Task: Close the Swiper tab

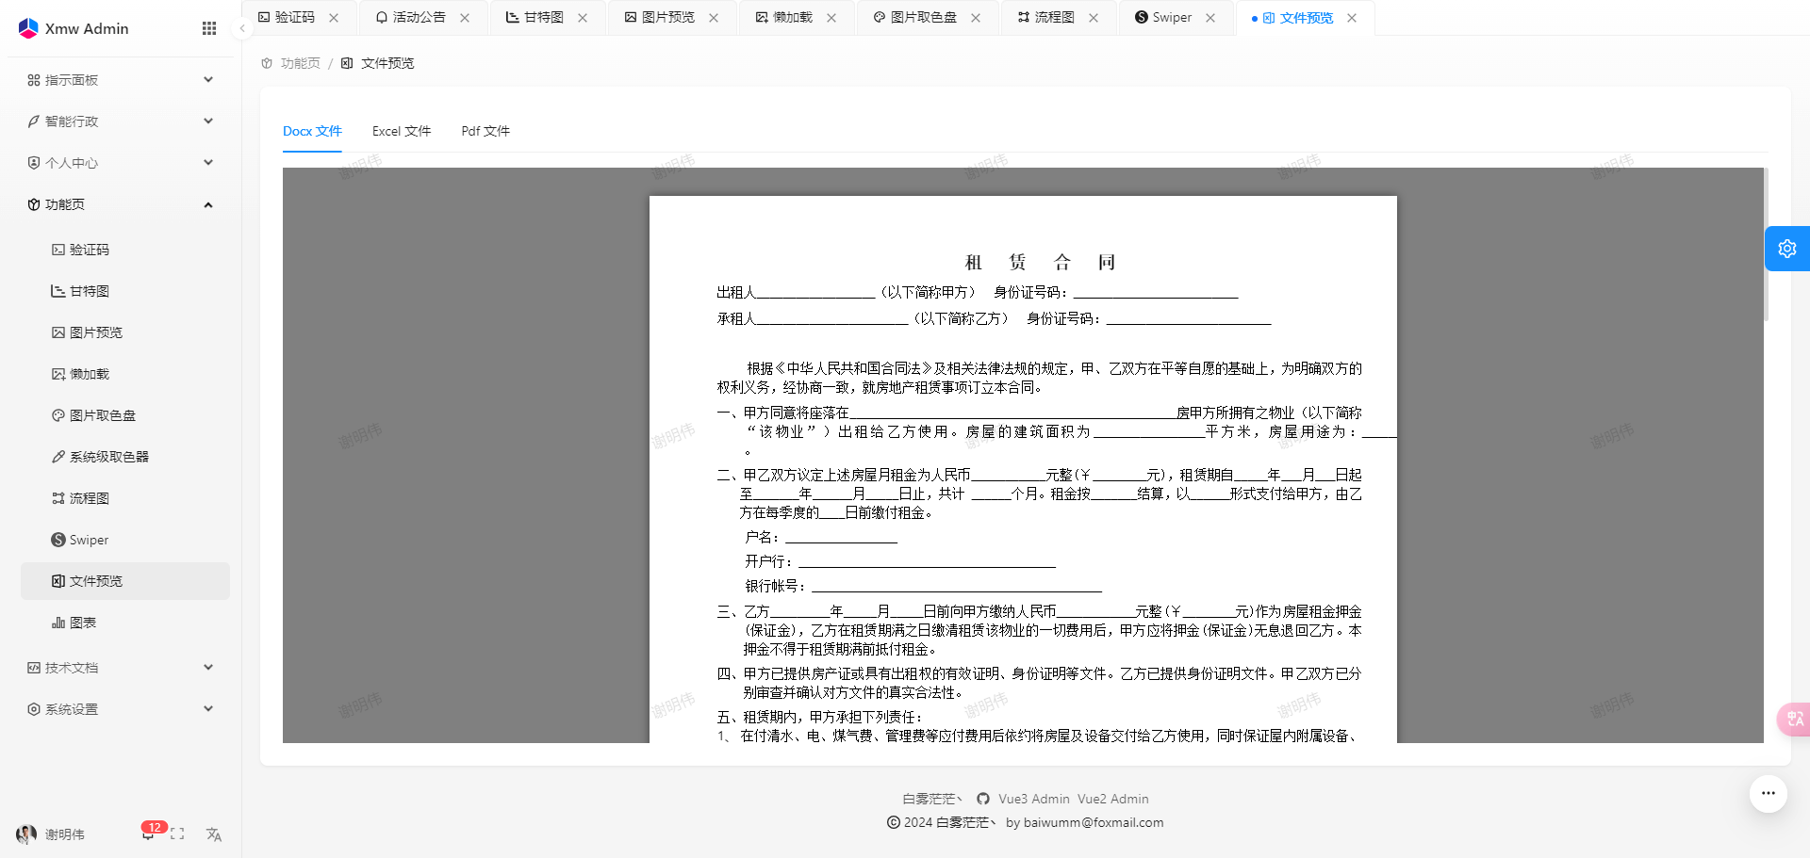Action: [x=1210, y=18]
